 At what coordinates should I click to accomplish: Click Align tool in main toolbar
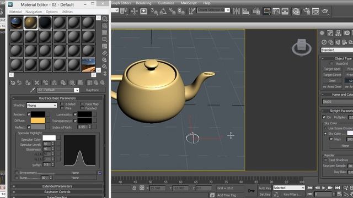click(245, 11)
